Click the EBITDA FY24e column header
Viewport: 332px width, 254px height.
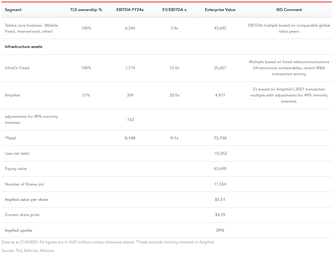(x=130, y=10)
